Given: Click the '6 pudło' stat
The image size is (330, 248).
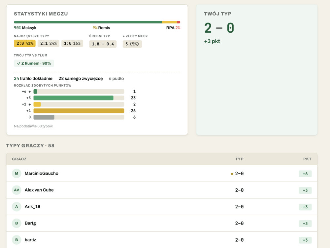Looking at the screenshot, I should coord(116,78).
